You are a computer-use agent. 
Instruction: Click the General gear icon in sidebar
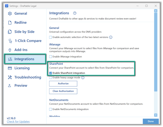[x=10, y=13]
